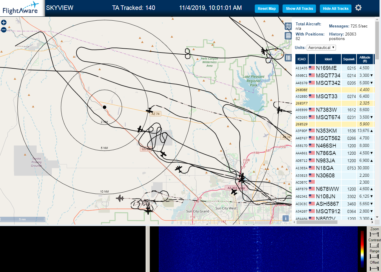Open the map layer switcher icon
Viewport: 381px width, 272px height.
click(x=288, y=27)
